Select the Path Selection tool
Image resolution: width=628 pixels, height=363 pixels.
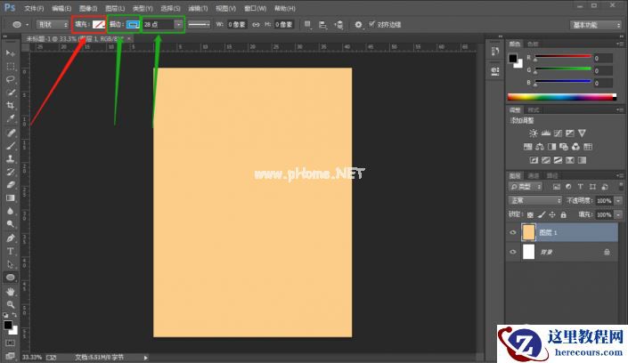point(11,264)
